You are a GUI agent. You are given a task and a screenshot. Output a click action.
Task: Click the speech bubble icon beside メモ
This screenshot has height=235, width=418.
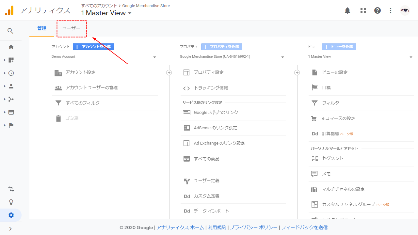[x=314, y=174]
